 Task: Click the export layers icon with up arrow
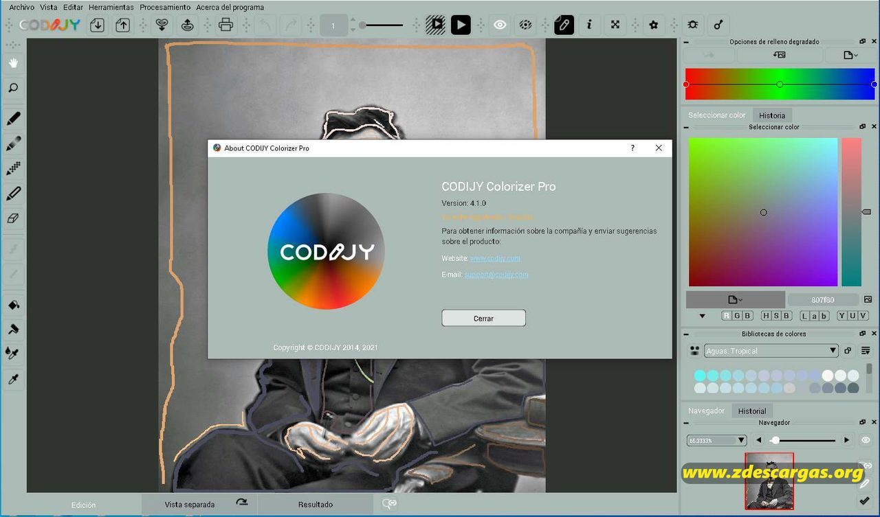187,25
